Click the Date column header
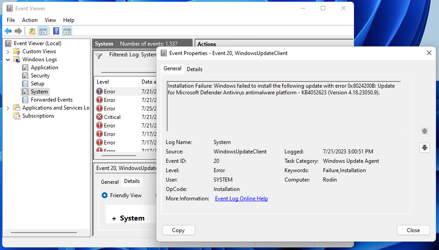 pyautogui.click(x=147, y=82)
